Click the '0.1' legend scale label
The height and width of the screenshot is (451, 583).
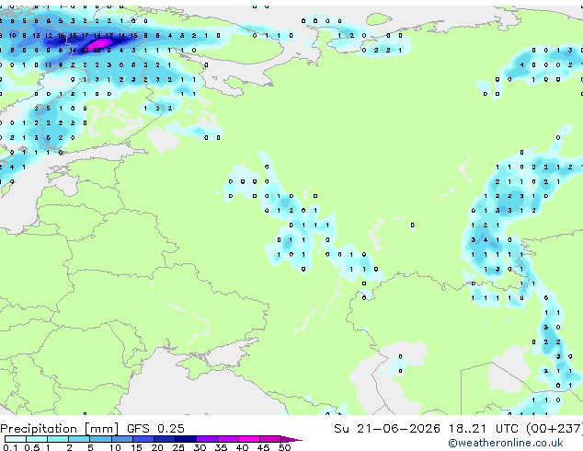tap(10, 447)
